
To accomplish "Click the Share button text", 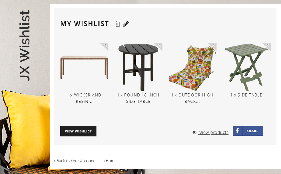I will point(252,131).
